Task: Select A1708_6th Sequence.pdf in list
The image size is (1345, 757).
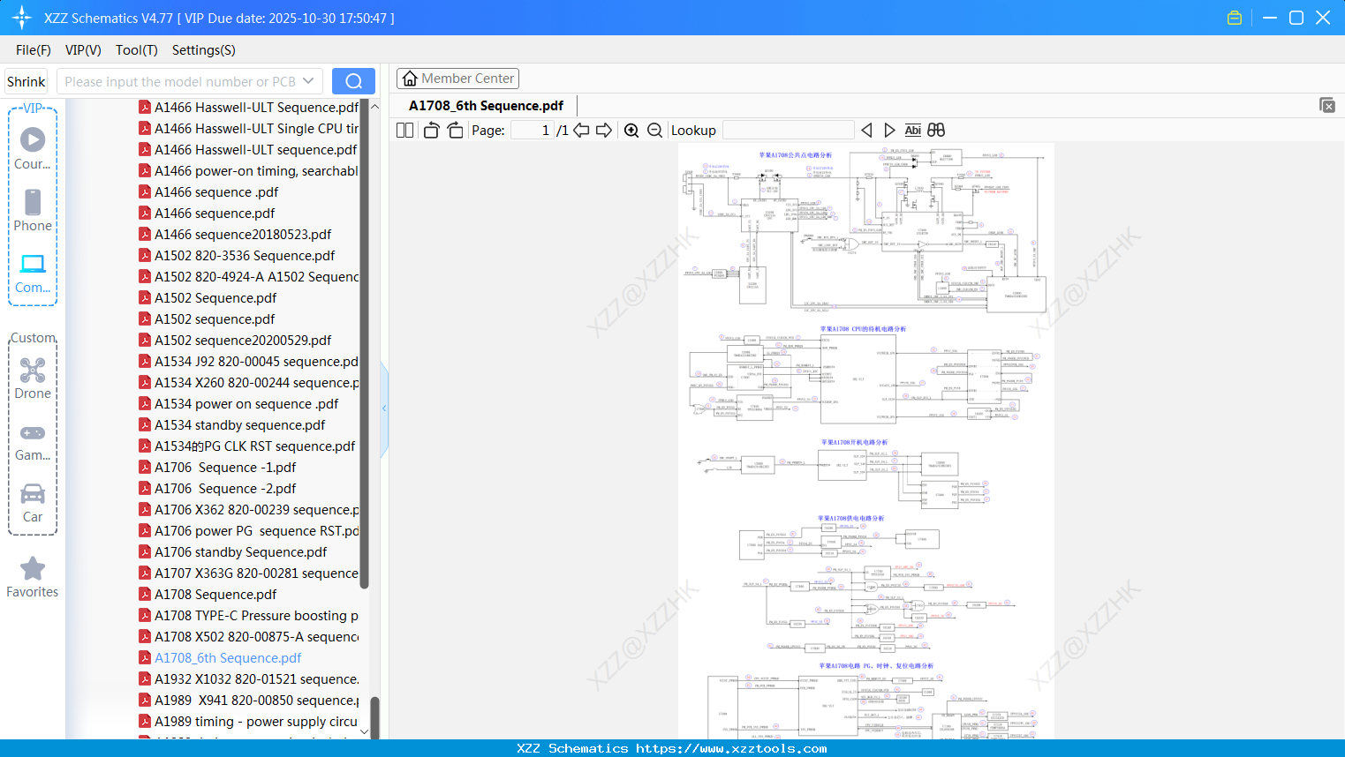Action: 220,658
